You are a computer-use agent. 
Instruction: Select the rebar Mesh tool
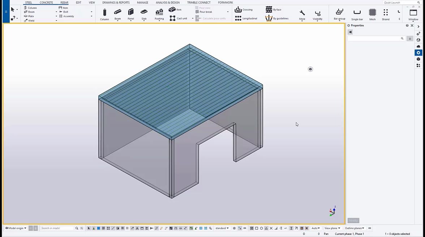(x=372, y=14)
